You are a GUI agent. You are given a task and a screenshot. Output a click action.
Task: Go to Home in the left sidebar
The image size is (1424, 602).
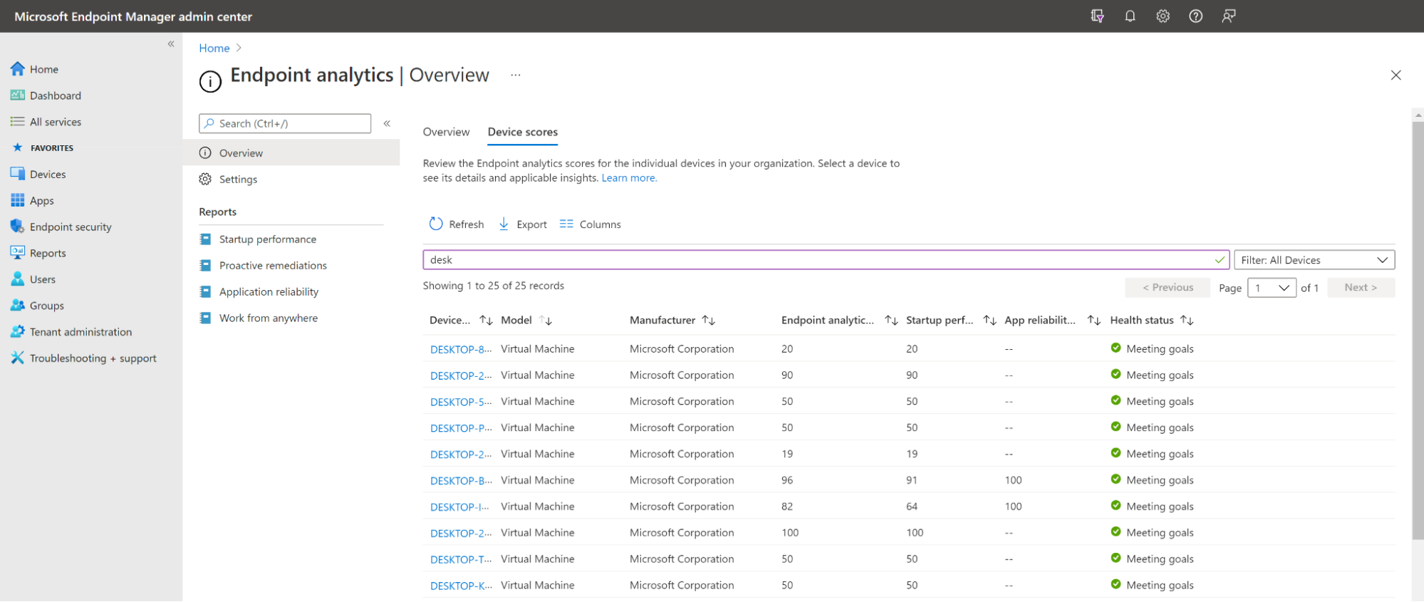pyautogui.click(x=44, y=69)
